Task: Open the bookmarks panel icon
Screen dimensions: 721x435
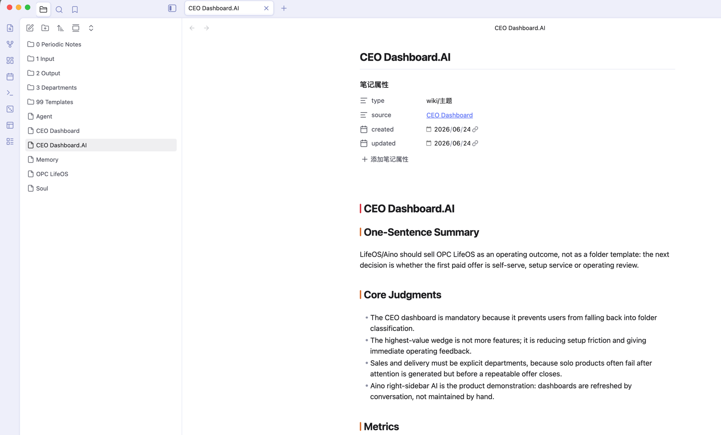Action: [75, 9]
